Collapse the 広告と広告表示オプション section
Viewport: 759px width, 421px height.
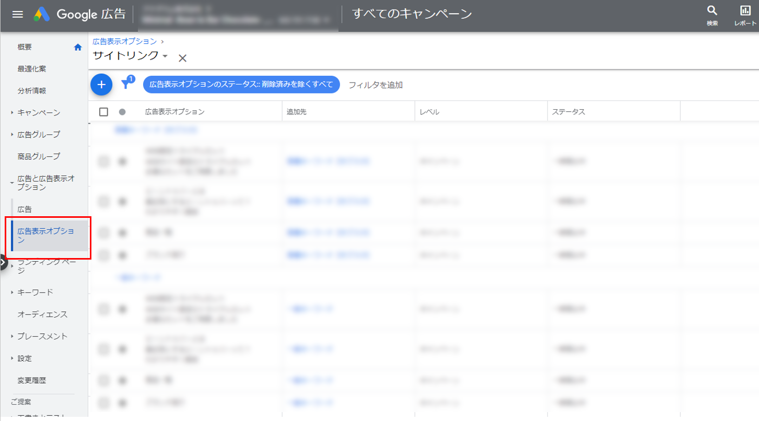point(12,183)
